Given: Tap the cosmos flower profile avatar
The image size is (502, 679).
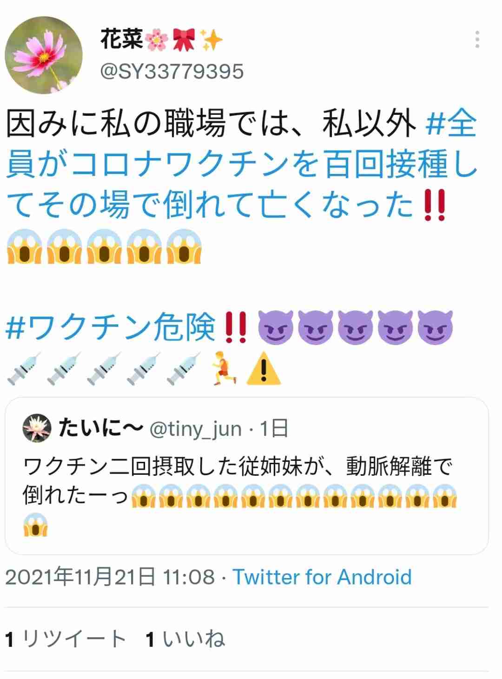Looking at the screenshot, I should coord(44,55).
